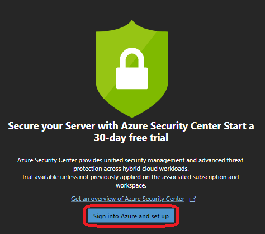
Task: Click "Azure Security Center" in the heading
Action: click(x=171, y=126)
